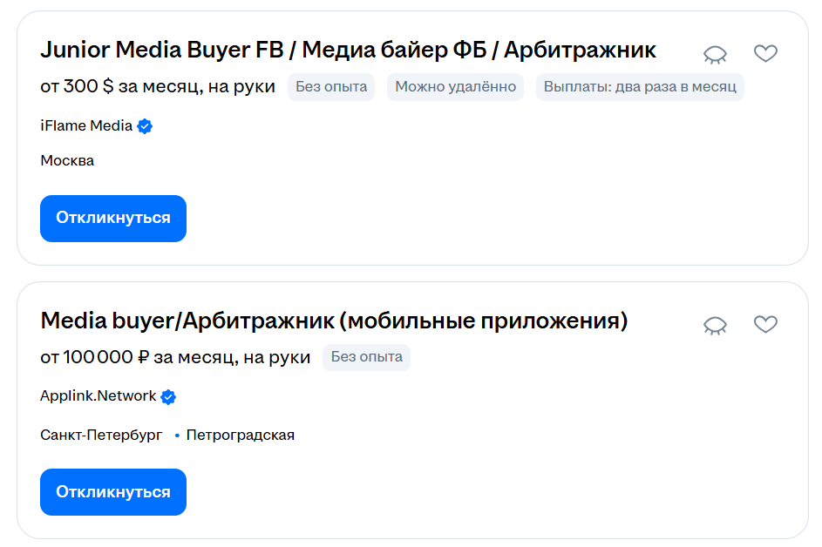The height and width of the screenshot is (547, 822).
Task: Click the Санкт-Петербург location text
Action: (101, 435)
